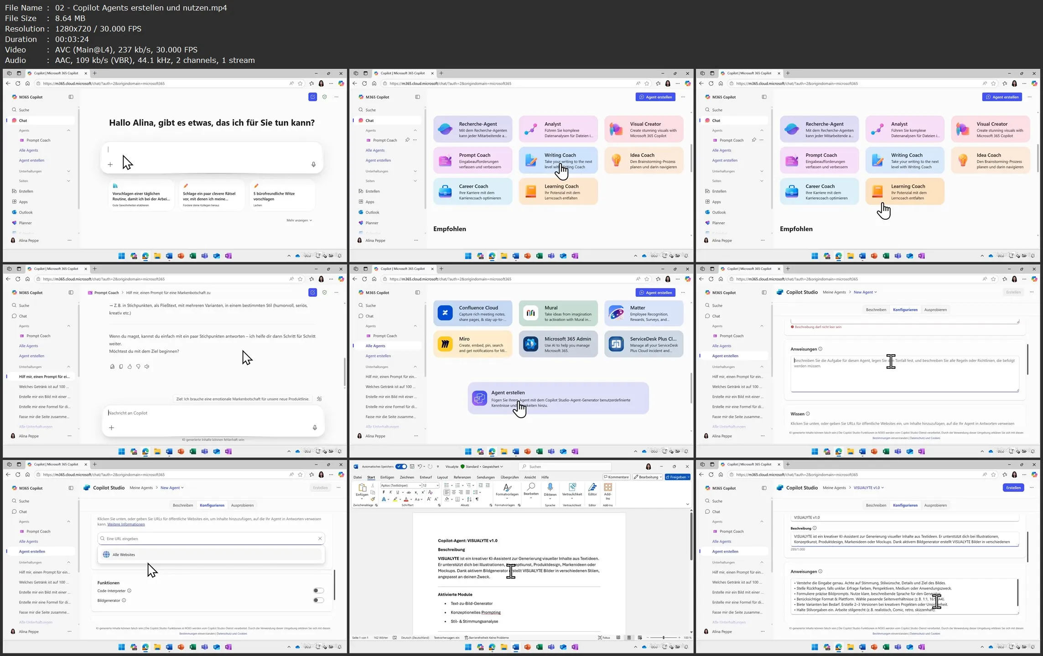Click the Diktieren microphone in Word's ribbon

pyautogui.click(x=550, y=488)
